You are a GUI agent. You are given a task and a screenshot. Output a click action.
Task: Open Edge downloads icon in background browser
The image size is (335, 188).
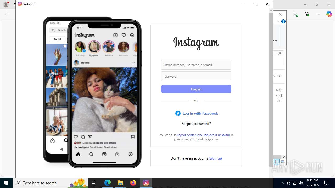point(295,14)
